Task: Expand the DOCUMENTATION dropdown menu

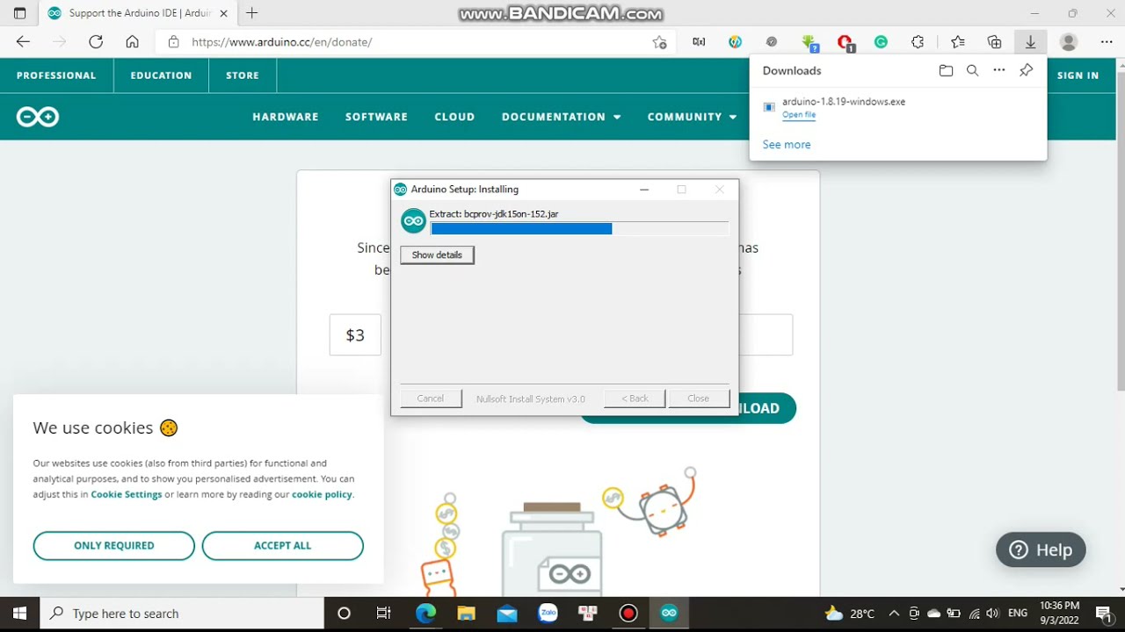Action: pyautogui.click(x=561, y=117)
